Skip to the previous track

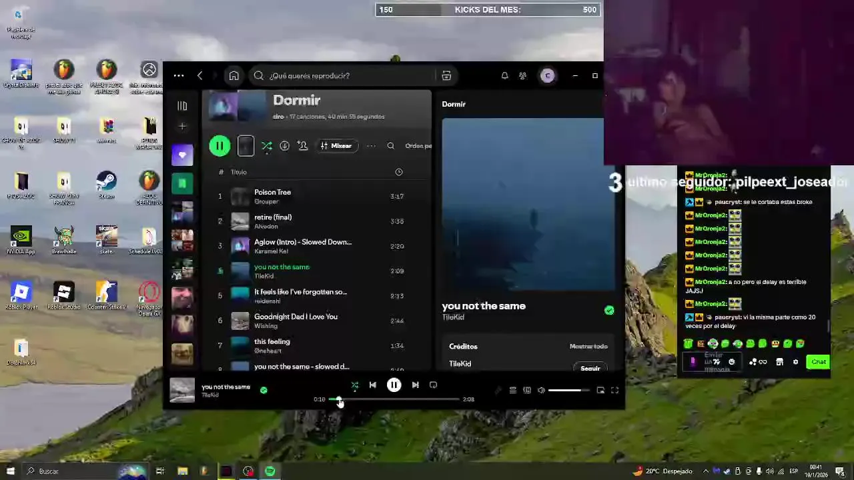[x=373, y=385]
